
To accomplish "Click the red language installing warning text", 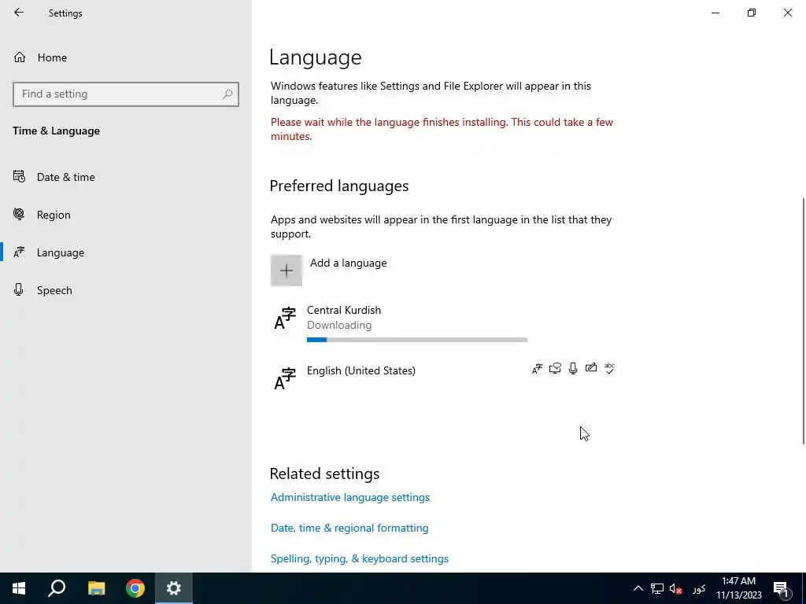I will pos(442,130).
